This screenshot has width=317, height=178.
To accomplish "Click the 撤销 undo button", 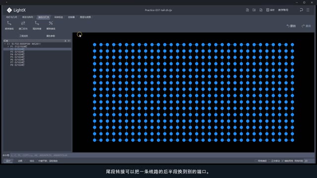I will pyautogui.click(x=291, y=26).
